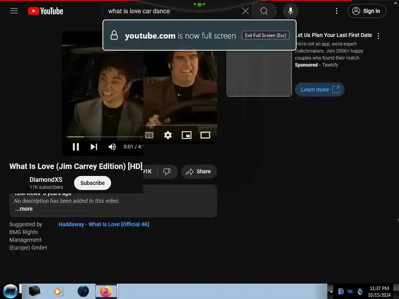Image resolution: width=399 pixels, height=299 pixels.
Task: Switch to theater mode
Action: pyautogui.click(x=205, y=135)
